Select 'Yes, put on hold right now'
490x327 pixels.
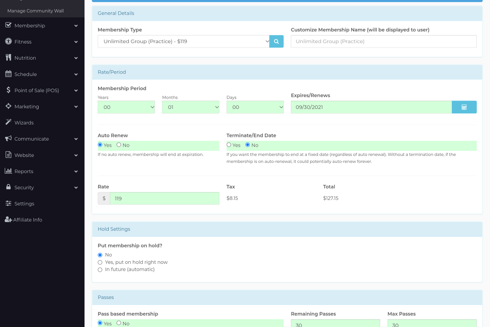click(x=100, y=262)
